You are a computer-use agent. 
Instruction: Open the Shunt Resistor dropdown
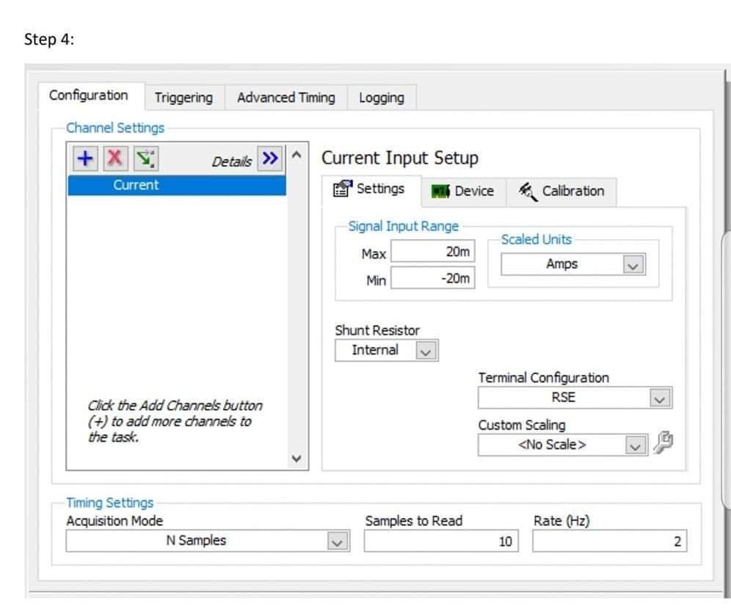(x=426, y=350)
